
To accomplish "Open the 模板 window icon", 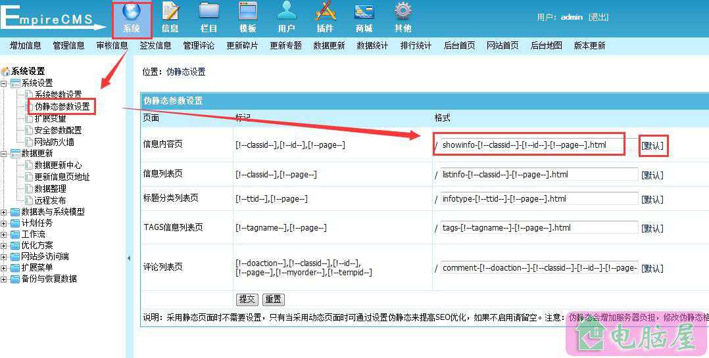I will point(248,12).
